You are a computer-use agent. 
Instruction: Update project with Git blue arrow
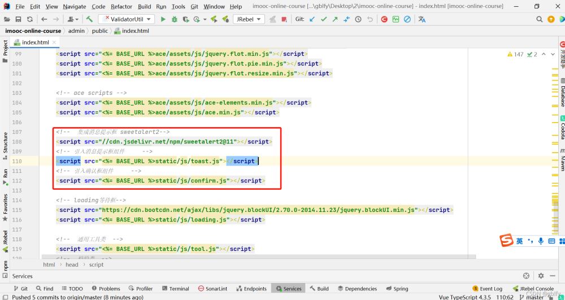coord(312,19)
